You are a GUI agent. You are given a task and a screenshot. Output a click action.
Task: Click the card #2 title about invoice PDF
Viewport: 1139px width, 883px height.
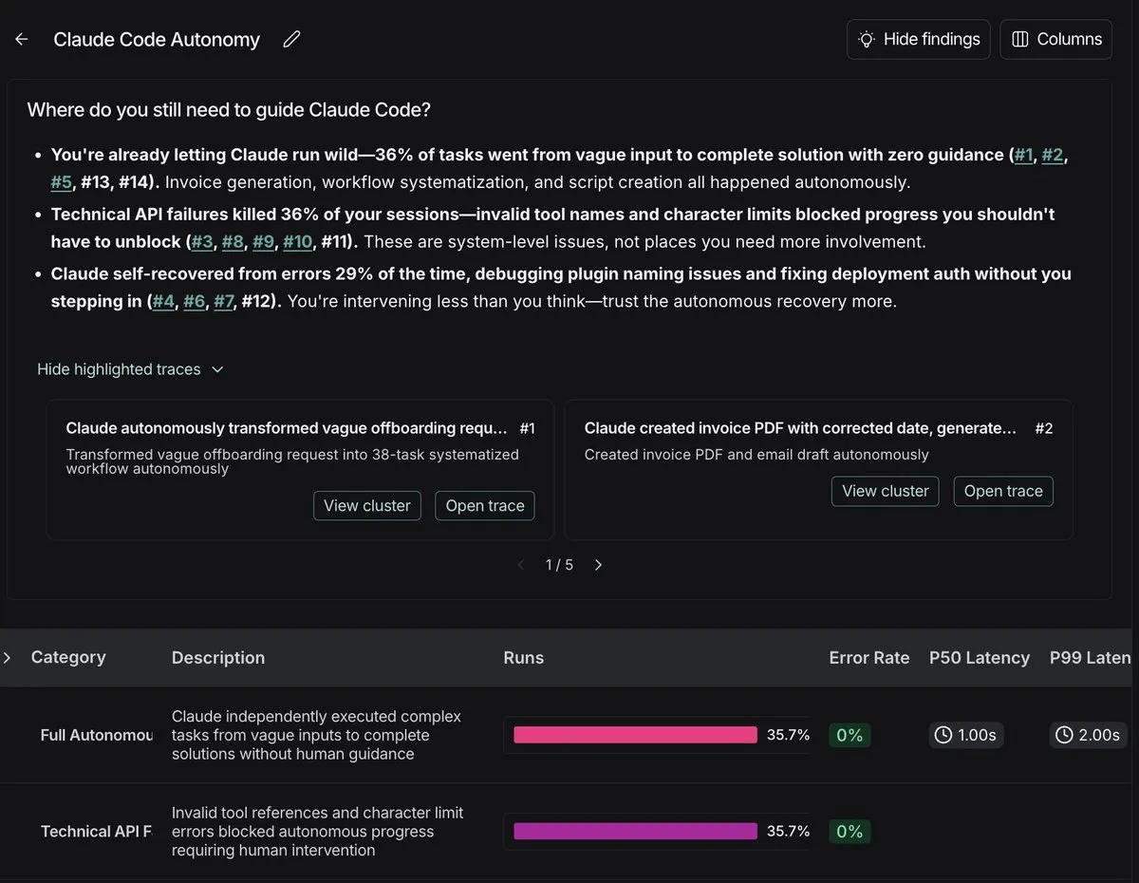[800, 428]
